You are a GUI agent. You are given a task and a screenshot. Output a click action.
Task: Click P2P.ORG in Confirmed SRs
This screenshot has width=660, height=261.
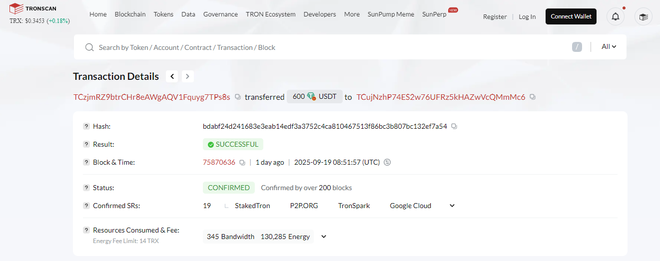coord(304,206)
